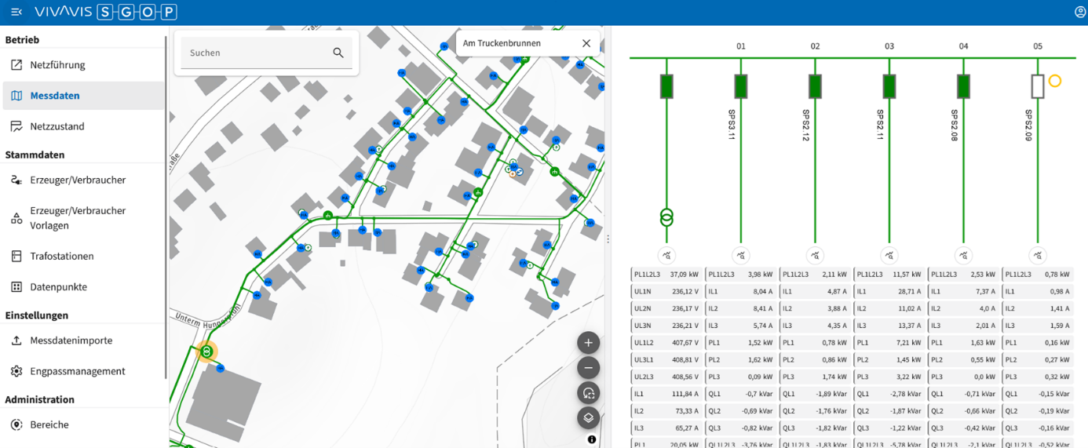Select the UL3L1 408,81 V row

pyautogui.click(x=666, y=359)
